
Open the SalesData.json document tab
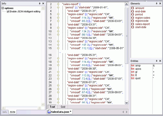59,112
